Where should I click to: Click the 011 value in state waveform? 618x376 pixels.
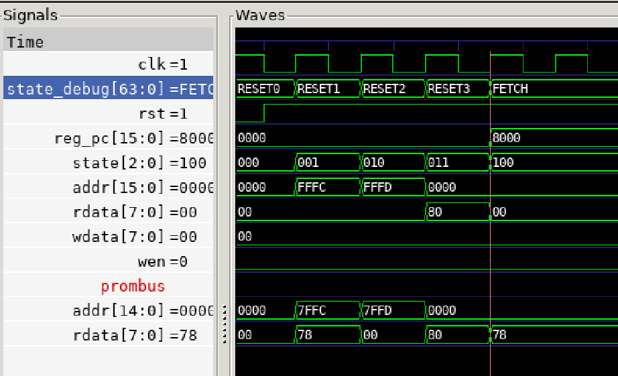(x=438, y=162)
